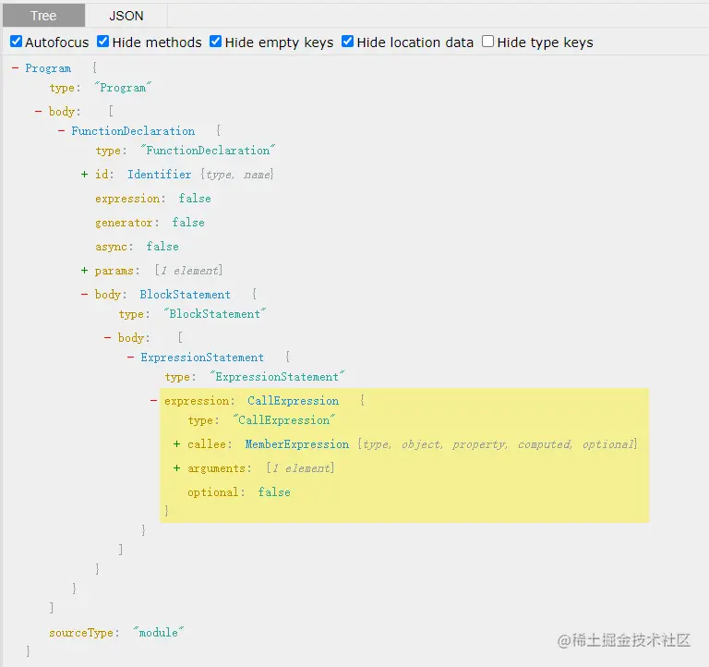The width and height of the screenshot is (709, 667).
Task: Switch to the JSON tab
Action: point(126,16)
